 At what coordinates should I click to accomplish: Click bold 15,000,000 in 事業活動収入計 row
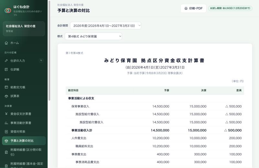coord(197,130)
